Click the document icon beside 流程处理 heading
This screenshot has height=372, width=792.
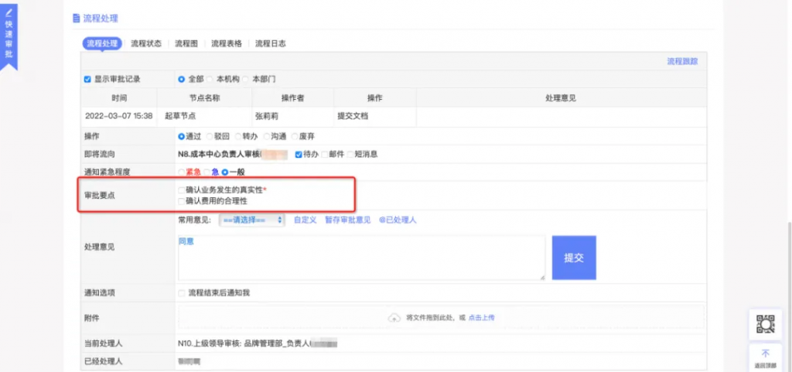[x=76, y=19]
